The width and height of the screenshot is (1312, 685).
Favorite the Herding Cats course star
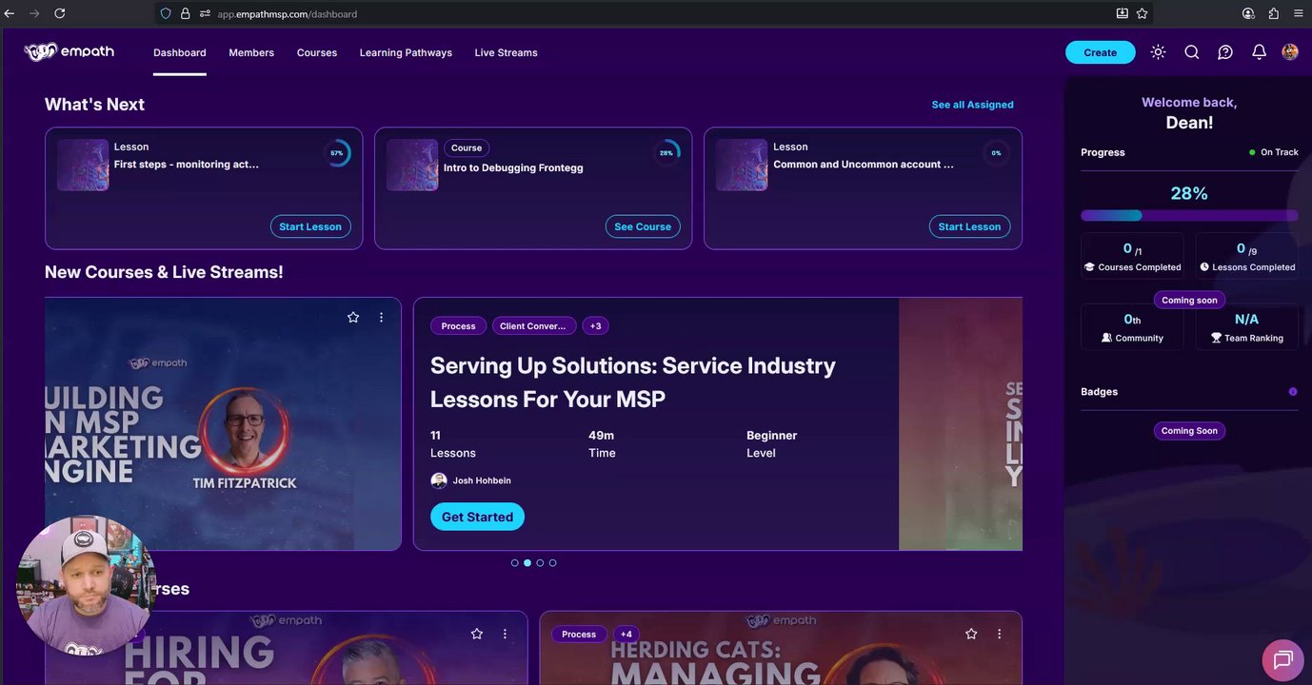(x=971, y=634)
